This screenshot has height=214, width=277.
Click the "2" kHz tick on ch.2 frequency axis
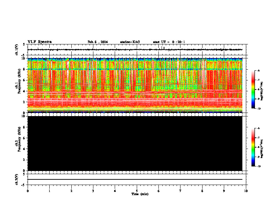coord(24,160)
